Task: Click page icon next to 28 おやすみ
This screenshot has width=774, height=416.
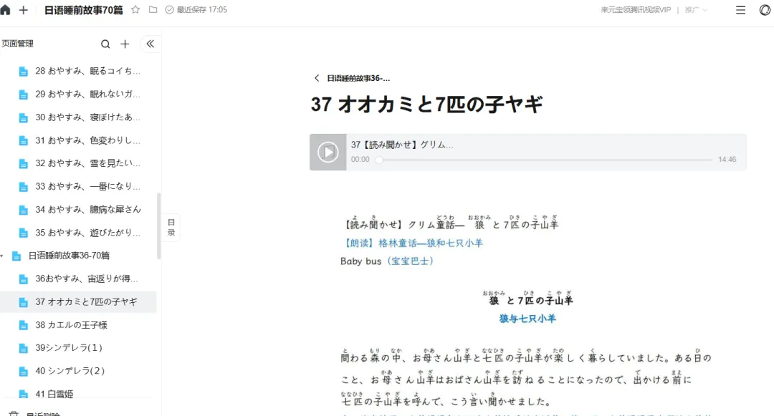Action: [23, 72]
